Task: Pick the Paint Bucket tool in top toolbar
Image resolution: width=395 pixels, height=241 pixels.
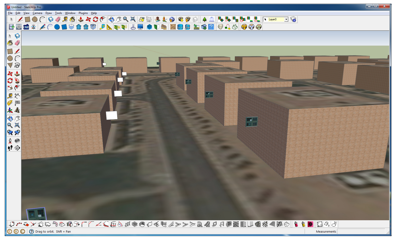Action: [72, 19]
